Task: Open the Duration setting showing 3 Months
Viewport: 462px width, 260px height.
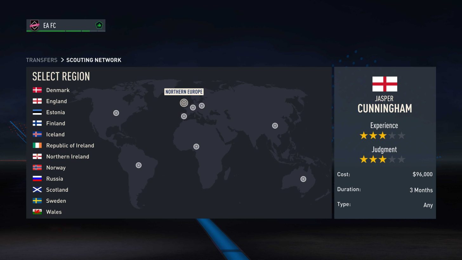Action: coord(384,190)
